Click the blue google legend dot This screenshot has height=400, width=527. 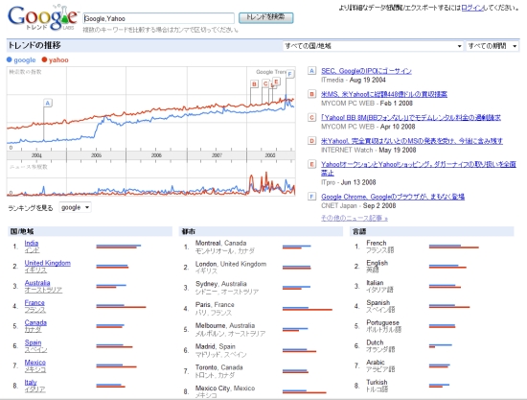point(9,59)
